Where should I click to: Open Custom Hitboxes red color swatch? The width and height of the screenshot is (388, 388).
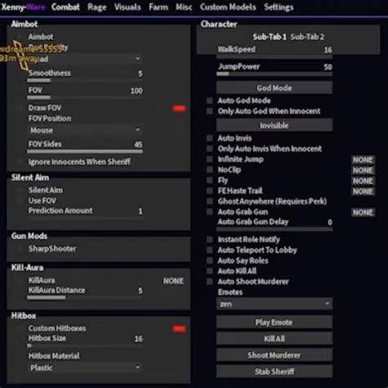click(179, 329)
